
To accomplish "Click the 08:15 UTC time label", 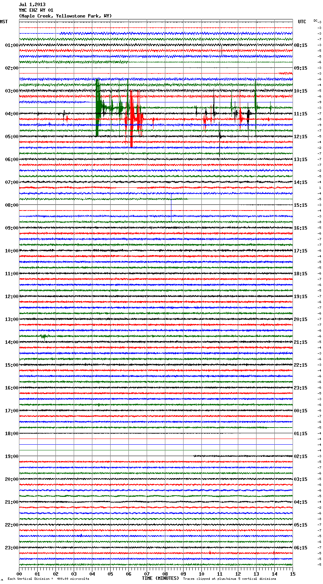I will tap(301, 45).
